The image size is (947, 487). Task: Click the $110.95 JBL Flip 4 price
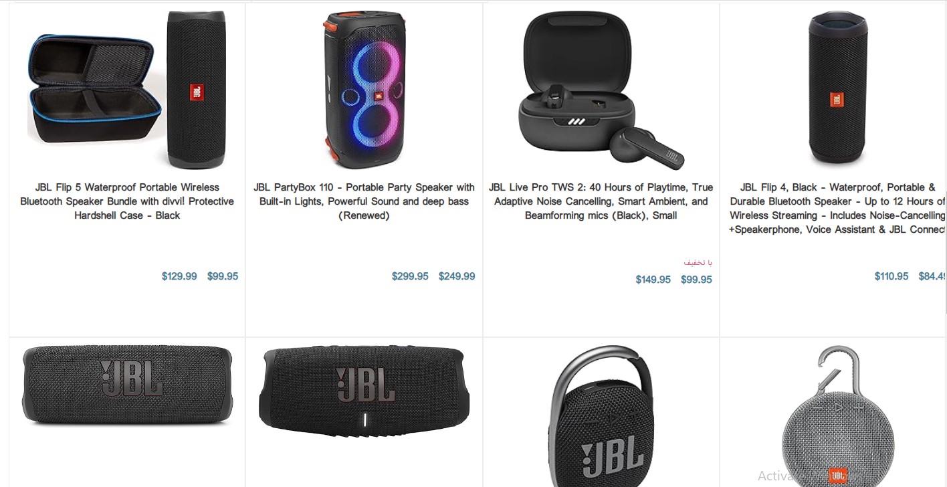pyautogui.click(x=891, y=276)
